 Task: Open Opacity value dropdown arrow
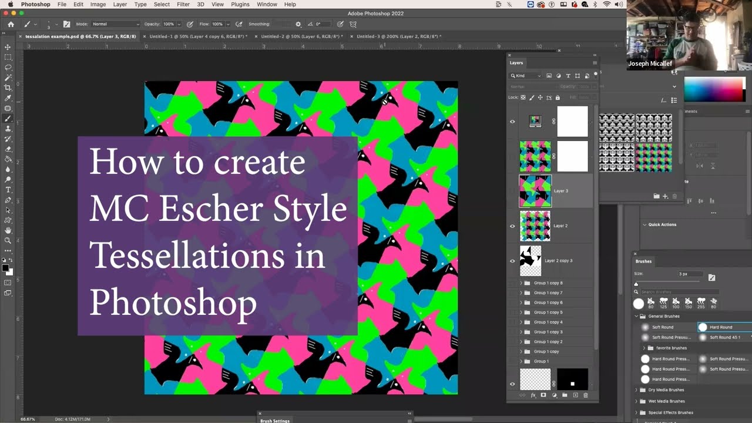(x=179, y=24)
